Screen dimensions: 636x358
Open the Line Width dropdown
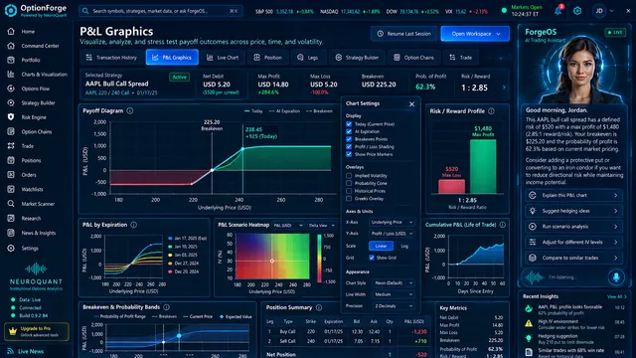tap(394, 294)
